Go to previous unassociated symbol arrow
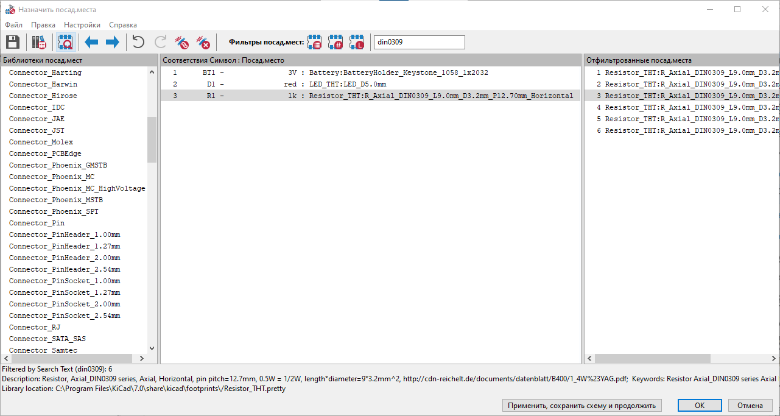780x416 pixels. point(91,42)
